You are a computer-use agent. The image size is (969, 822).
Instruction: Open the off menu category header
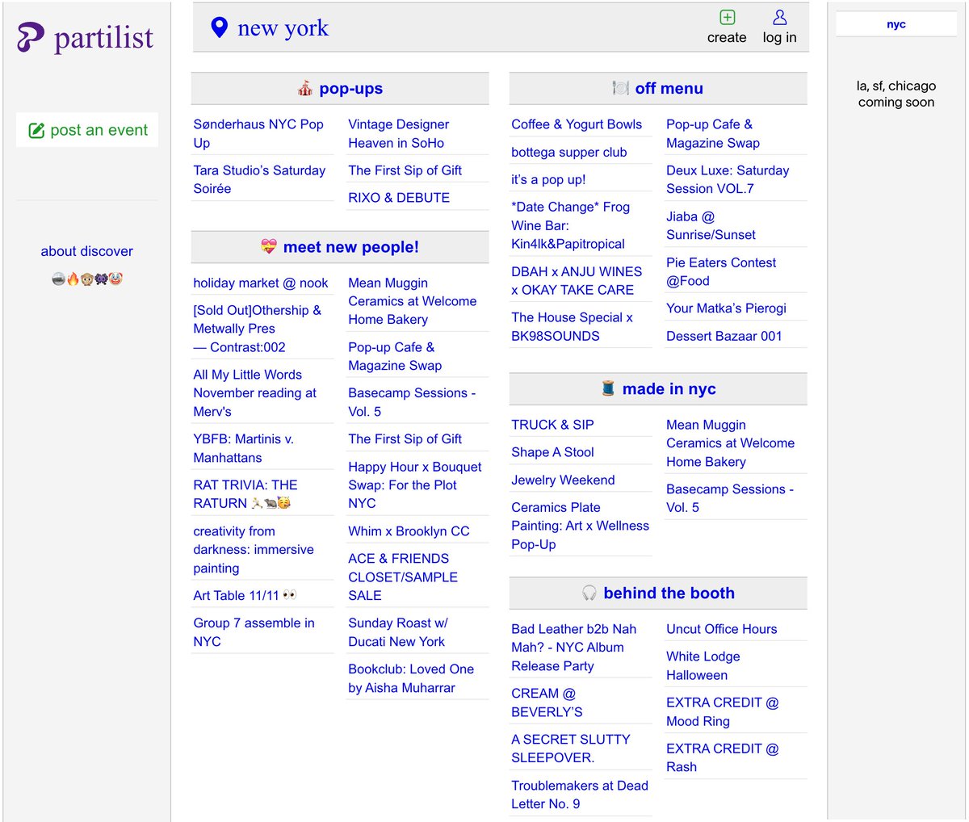coord(658,89)
